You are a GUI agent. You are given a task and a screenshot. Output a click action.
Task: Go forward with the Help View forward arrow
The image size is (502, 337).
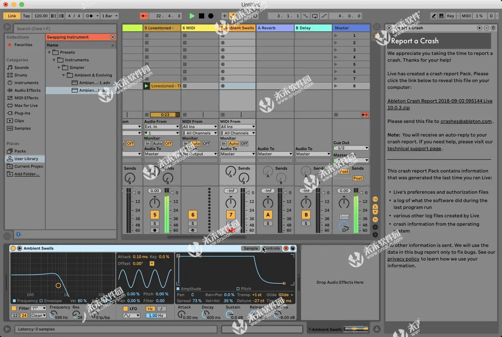[486, 28]
